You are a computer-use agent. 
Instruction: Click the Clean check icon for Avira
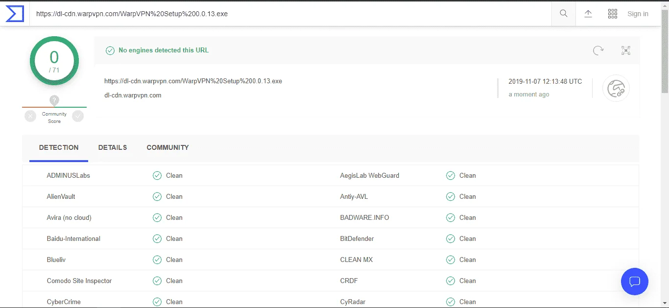click(x=157, y=217)
